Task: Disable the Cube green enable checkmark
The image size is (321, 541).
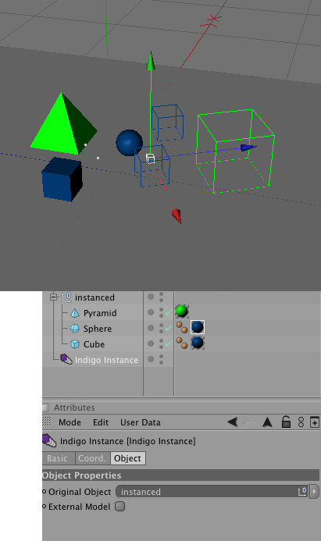Action: [169, 343]
